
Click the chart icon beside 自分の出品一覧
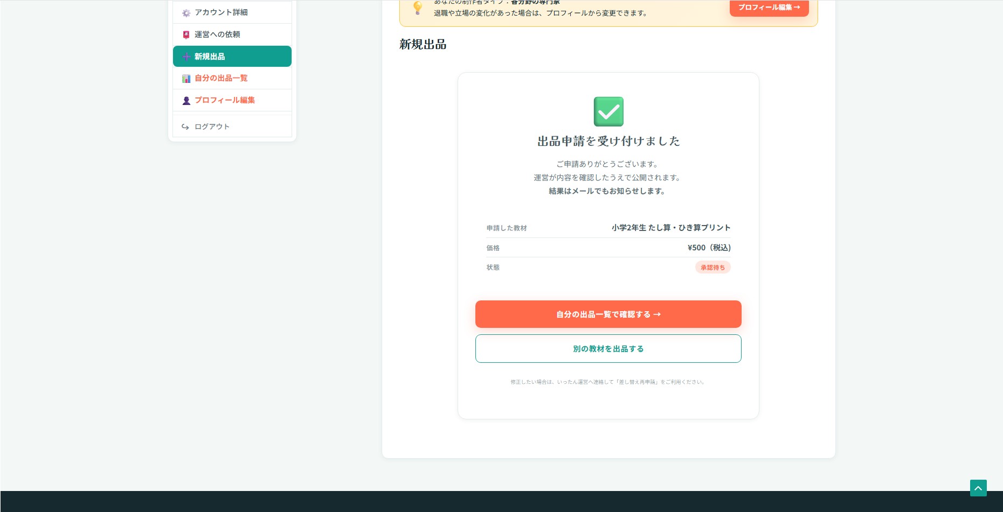pyautogui.click(x=186, y=79)
